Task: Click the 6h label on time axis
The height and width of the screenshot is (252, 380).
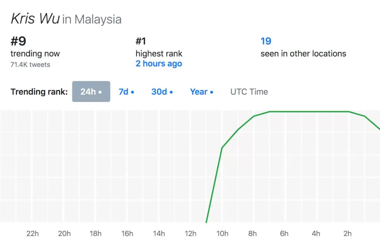Action: tap(284, 233)
